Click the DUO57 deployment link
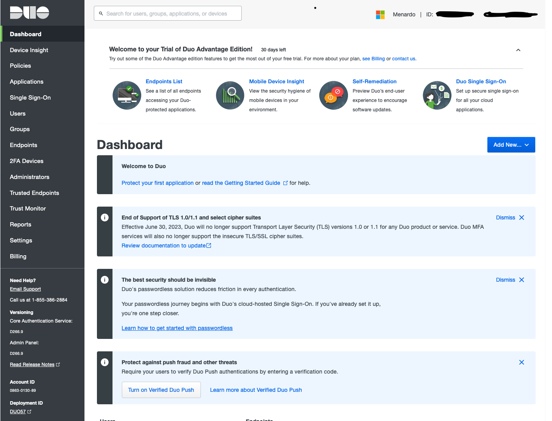Screen dimensions: 552x421 coord(18,412)
